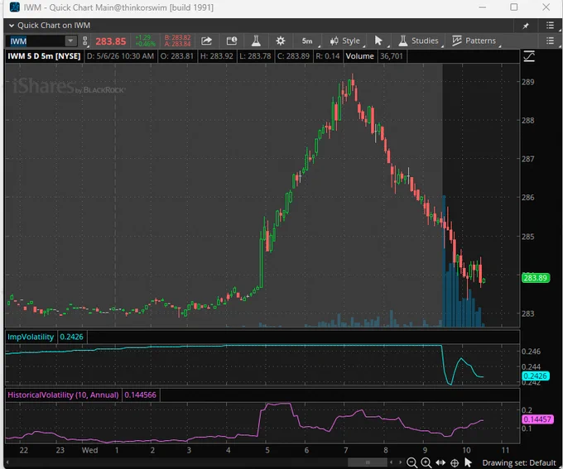This screenshot has width=563, height=469.
Task: Click the 0.246 axis label
Action: coord(531,352)
